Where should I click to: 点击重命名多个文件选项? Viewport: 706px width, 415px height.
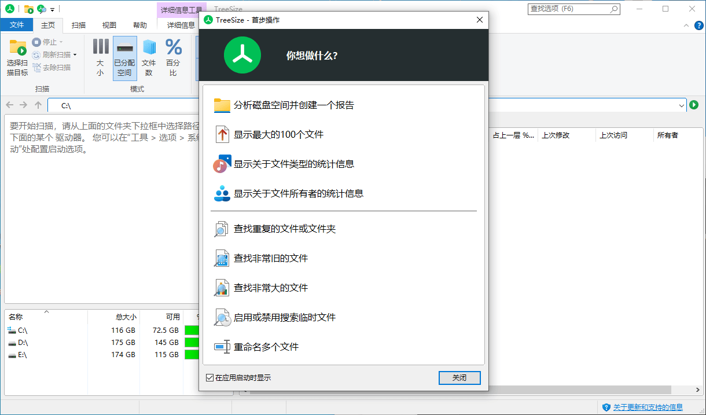(270, 347)
